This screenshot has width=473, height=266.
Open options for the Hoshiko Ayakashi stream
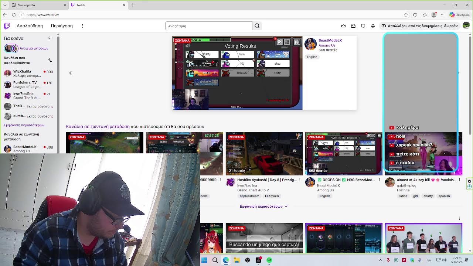pyautogui.click(x=300, y=180)
